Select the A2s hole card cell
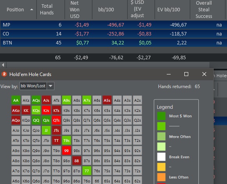This screenshot has width=227, height=184. (x=137, y=100)
